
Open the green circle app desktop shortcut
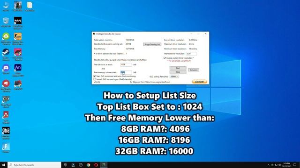click(x=6, y=38)
